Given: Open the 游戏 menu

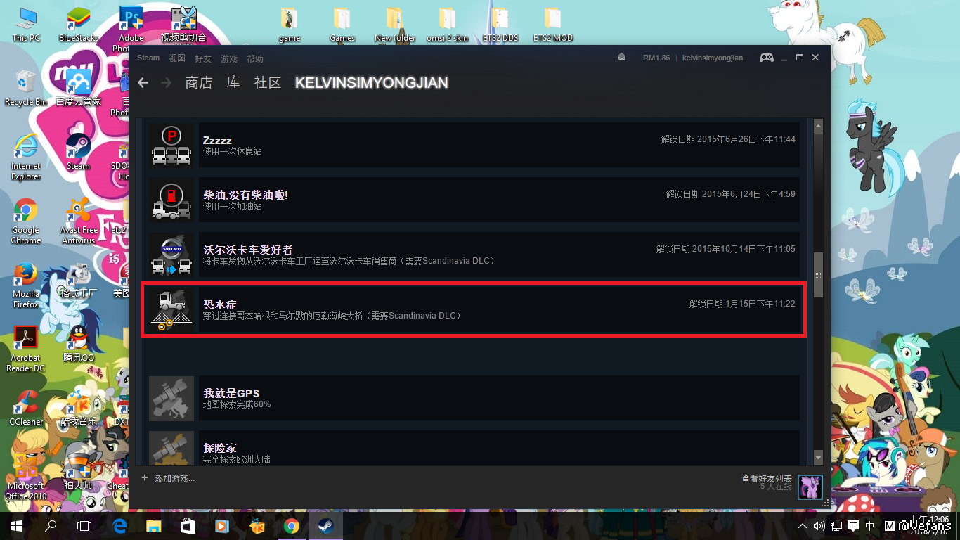Looking at the screenshot, I should pos(229,58).
